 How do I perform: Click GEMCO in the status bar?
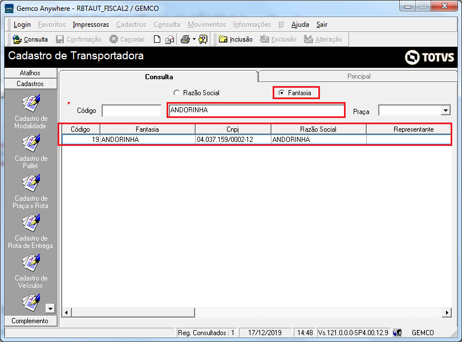tap(423, 333)
